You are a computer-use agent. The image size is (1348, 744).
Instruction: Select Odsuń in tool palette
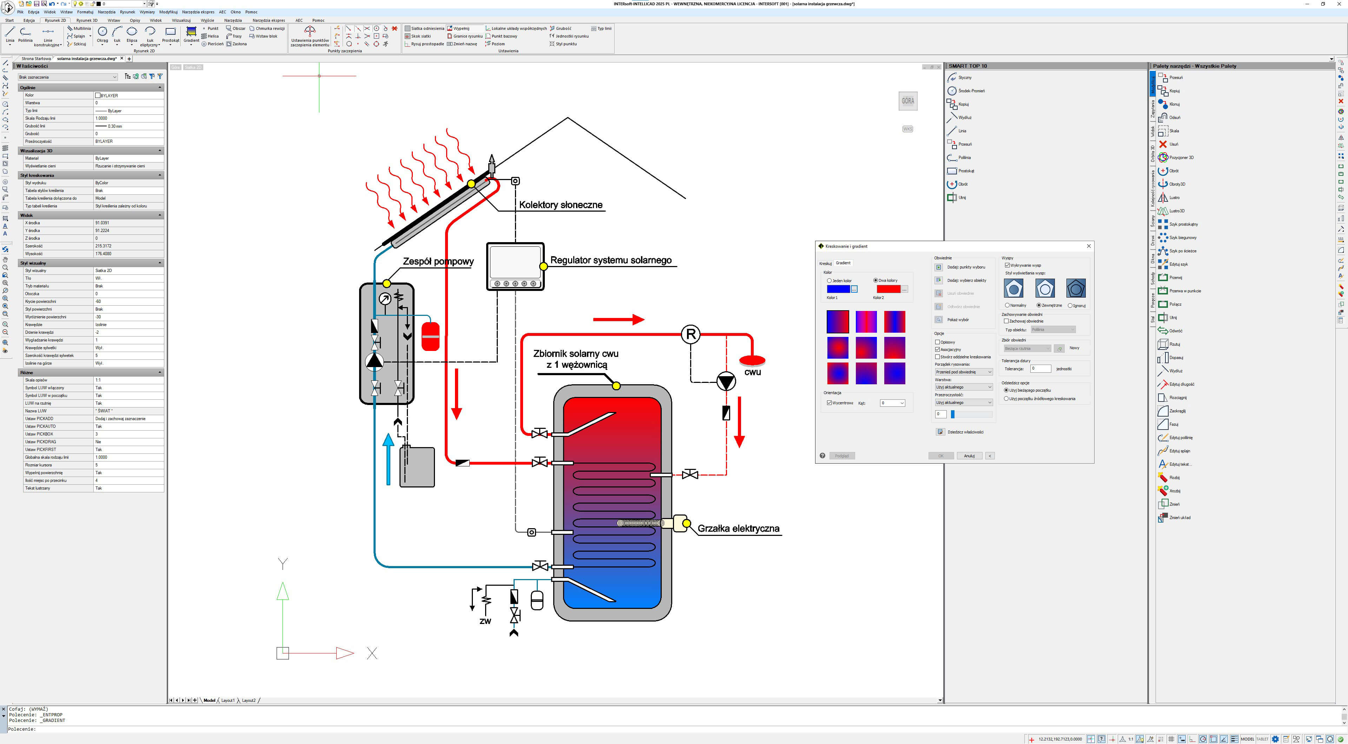coord(1169,118)
